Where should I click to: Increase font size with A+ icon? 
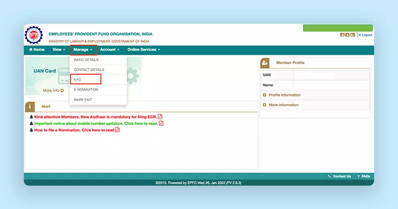[x=353, y=35]
